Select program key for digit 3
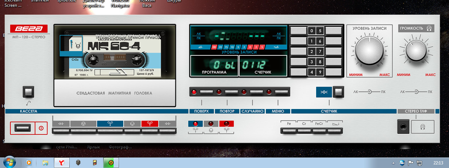449x168 pixels. pos(299,62)
